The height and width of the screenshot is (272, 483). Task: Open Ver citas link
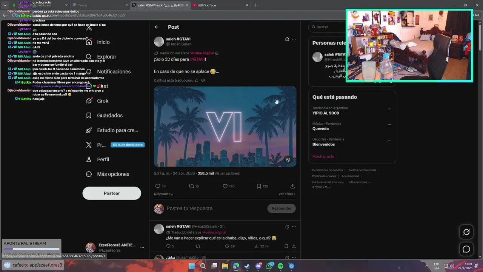(x=287, y=194)
